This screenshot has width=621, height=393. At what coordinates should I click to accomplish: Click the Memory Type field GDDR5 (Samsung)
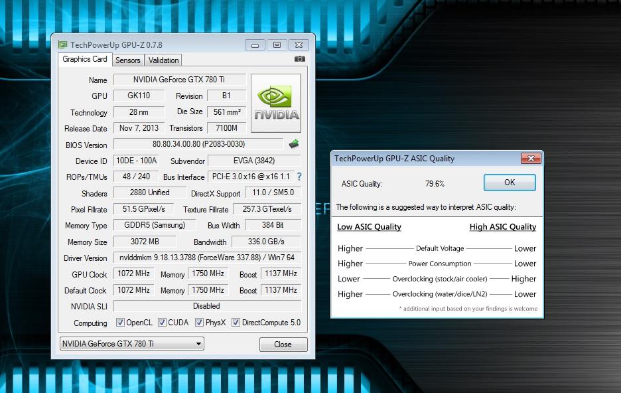click(x=155, y=225)
